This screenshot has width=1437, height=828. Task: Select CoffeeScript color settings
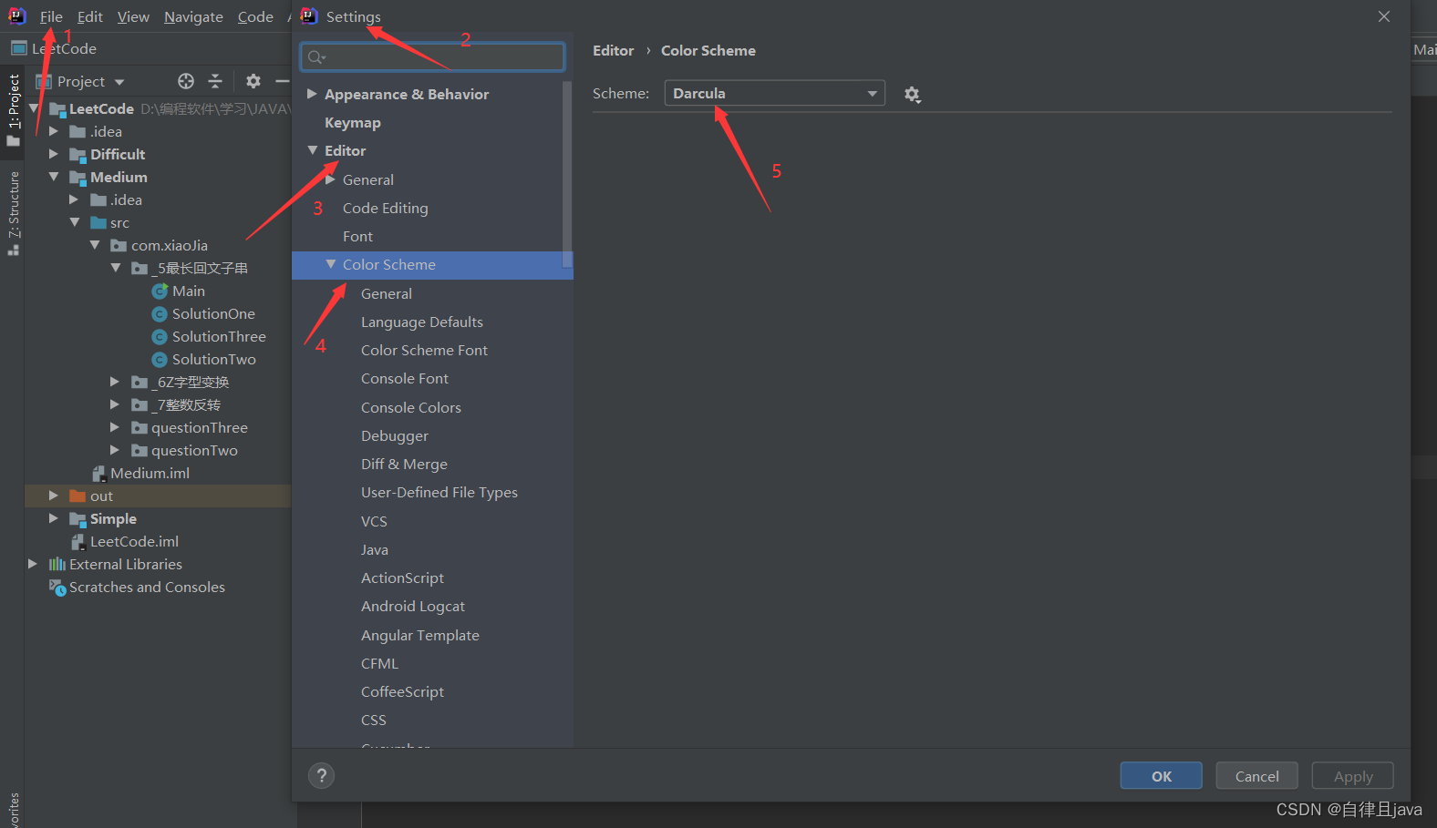(x=402, y=691)
